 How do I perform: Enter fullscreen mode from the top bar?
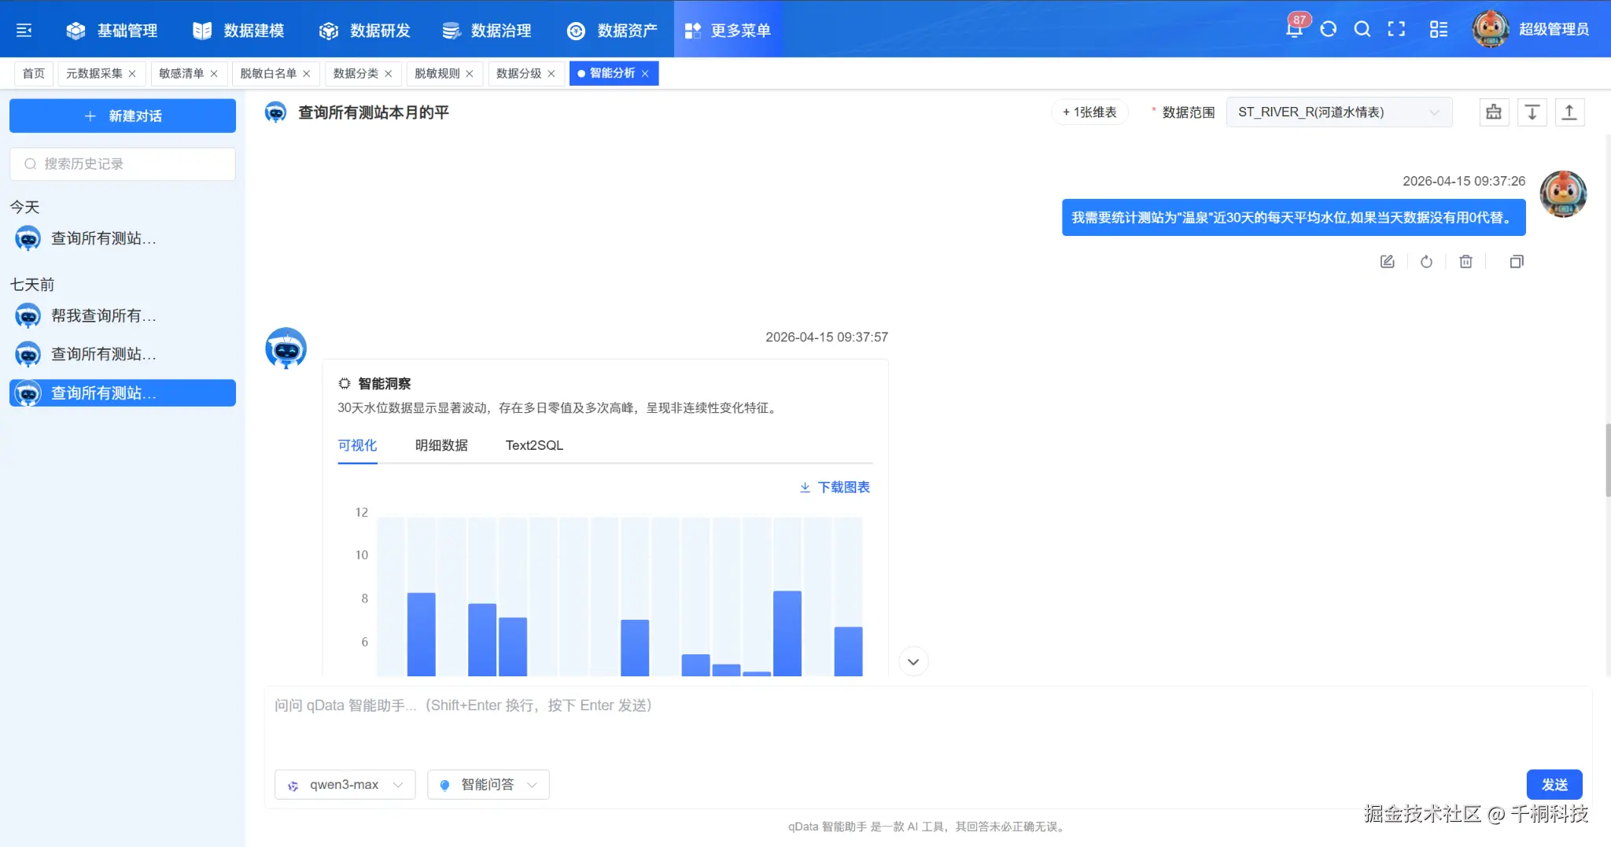[x=1398, y=29]
